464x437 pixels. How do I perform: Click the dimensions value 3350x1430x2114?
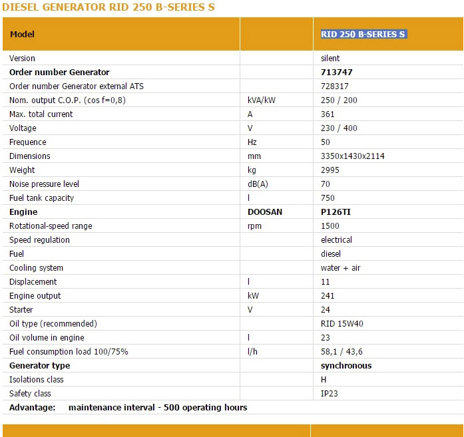pyautogui.click(x=352, y=156)
